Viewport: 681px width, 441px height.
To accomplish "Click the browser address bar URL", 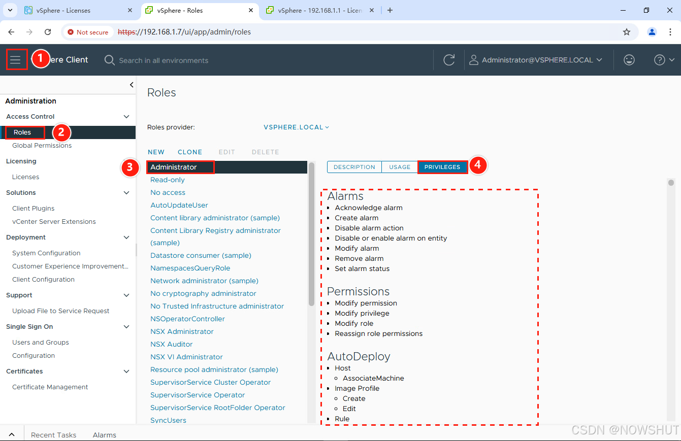I will pos(184,32).
